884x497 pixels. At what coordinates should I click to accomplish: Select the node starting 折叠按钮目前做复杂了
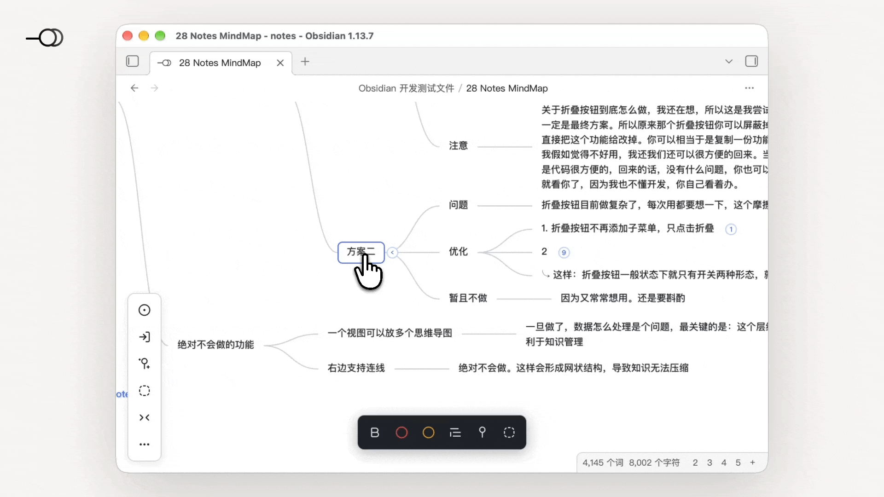point(654,205)
